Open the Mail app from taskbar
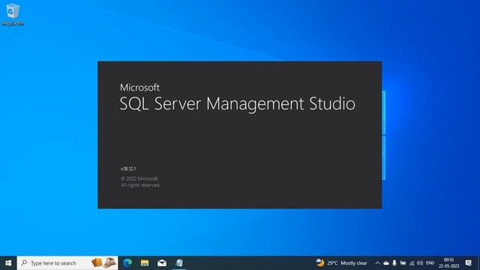 pyautogui.click(x=162, y=263)
